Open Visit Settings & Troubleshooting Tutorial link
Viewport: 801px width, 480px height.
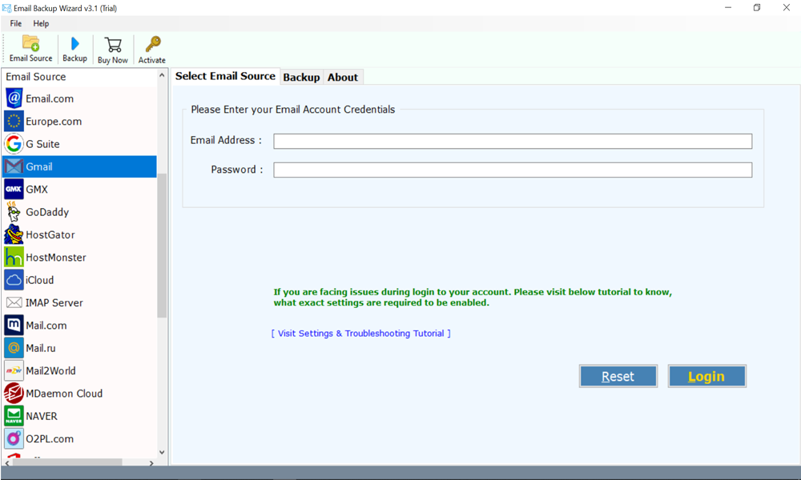(x=360, y=333)
